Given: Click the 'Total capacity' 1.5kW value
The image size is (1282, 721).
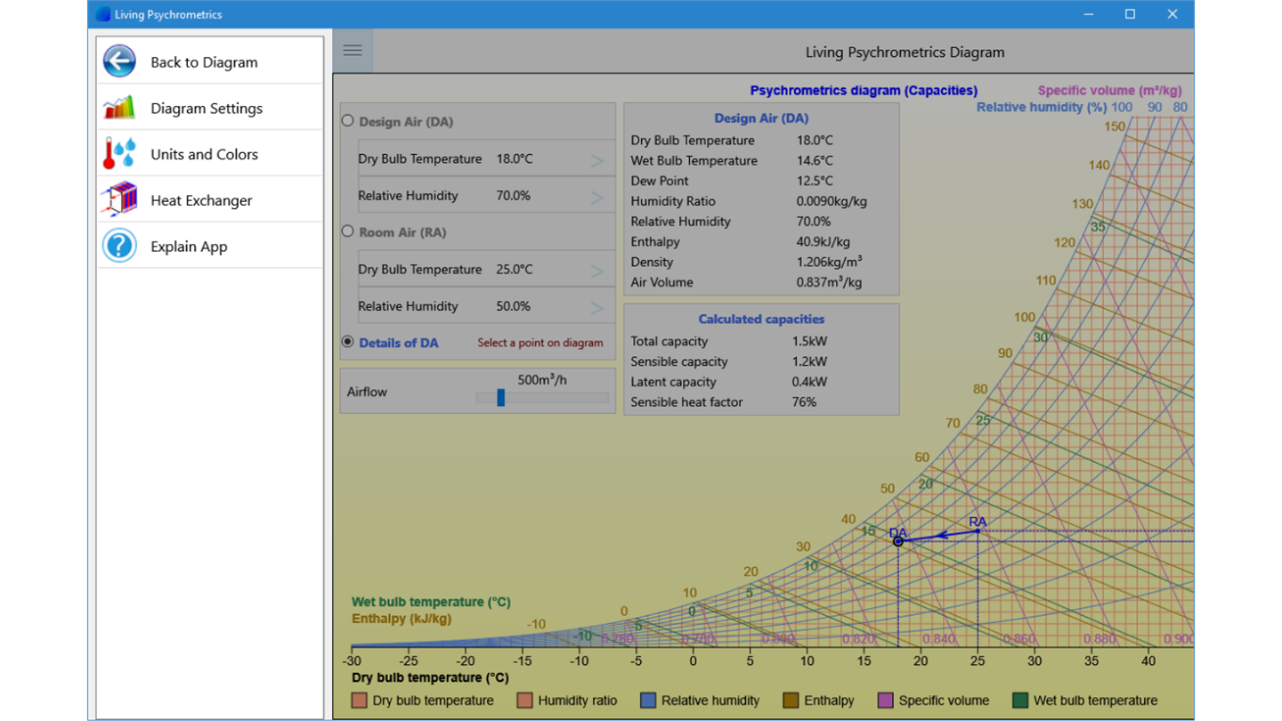Looking at the screenshot, I should click(809, 341).
